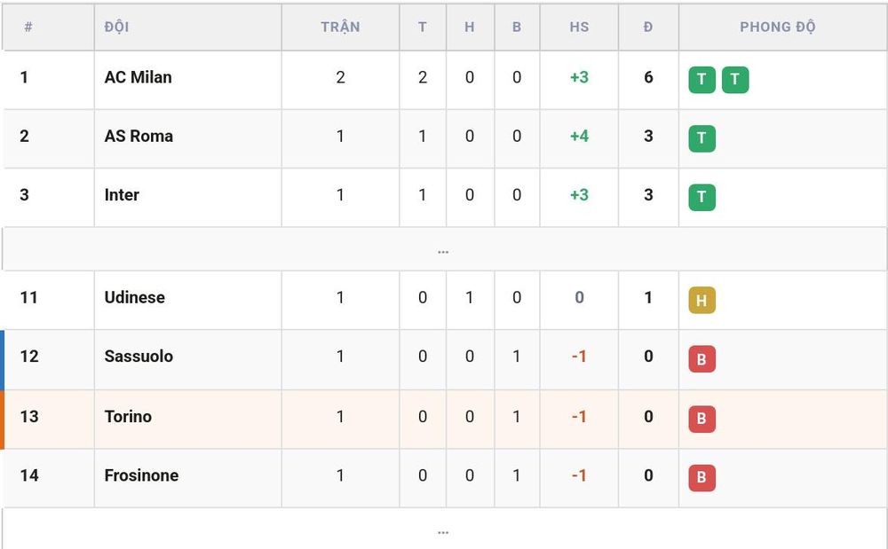Click the PHONG ĐỘ column header
Image resolution: width=888 pixels, height=549 pixels.
[x=778, y=27]
